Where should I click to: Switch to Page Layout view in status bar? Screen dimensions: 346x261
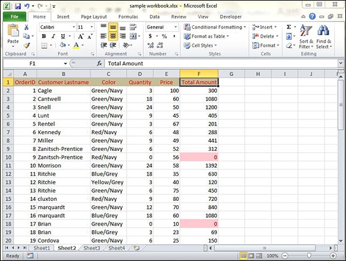coord(251,255)
